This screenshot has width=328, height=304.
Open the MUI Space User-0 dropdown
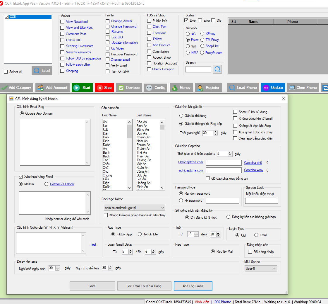tap(261, 269)
